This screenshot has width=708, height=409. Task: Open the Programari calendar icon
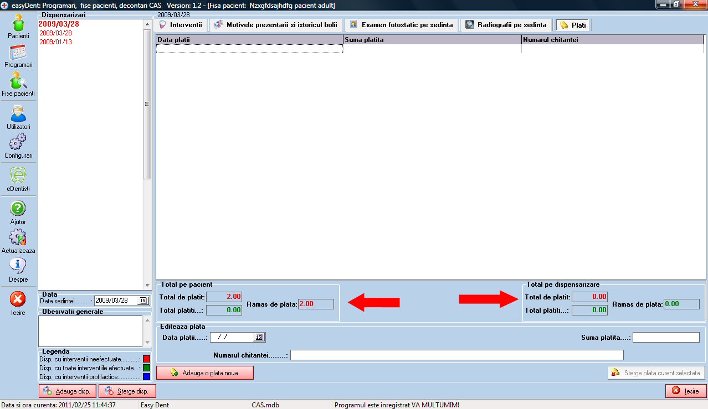(18, 54)
